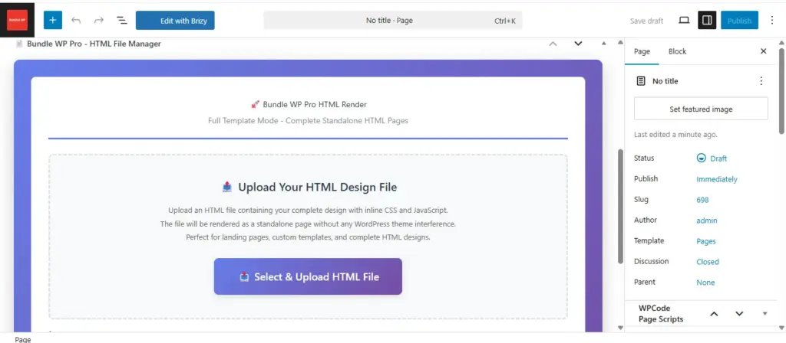Click the document icon left of Bundle WP Pro header
Screen dimensions: 786x343
19,44
